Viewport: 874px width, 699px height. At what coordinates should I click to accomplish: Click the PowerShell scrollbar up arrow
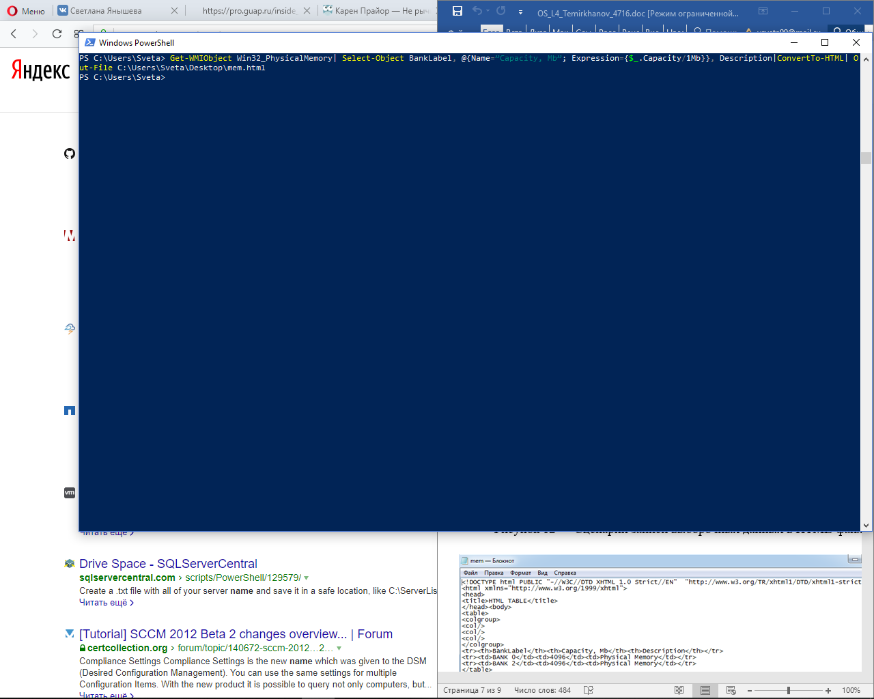(x=866, y=59)
